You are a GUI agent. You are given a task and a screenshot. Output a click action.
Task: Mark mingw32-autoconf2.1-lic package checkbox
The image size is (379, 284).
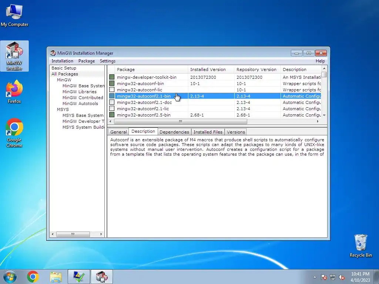pos(112,108)
